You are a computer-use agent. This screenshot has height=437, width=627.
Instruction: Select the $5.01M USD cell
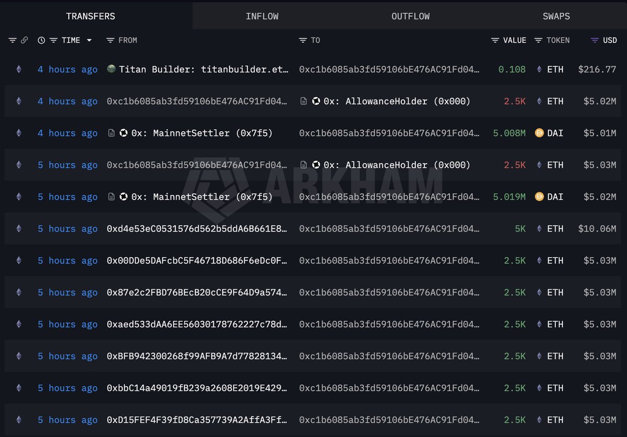(x=600, y=133)
